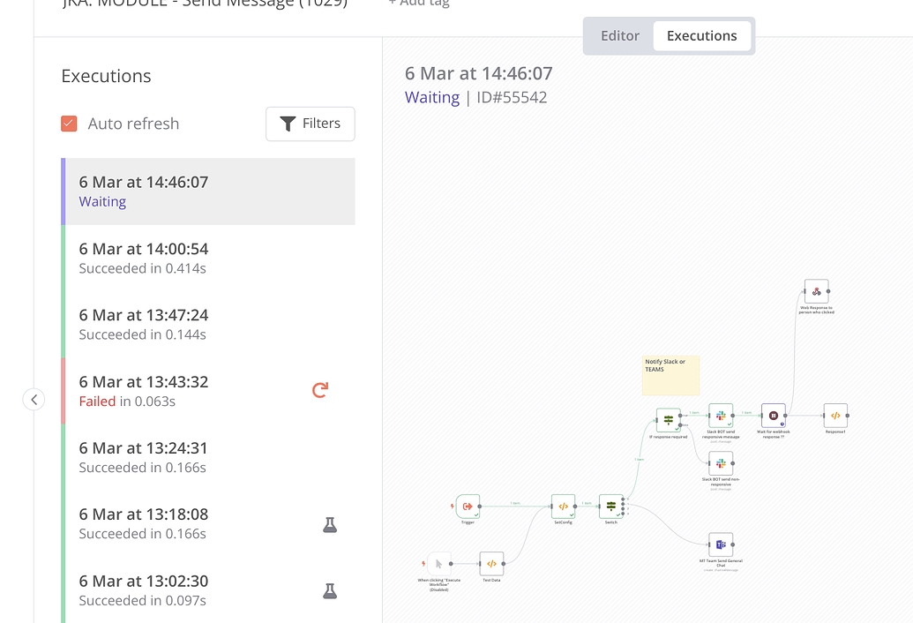The height and width of the screenshot is (623, 913).
Task: Toggle the Auto refresh checkbox
Action: 69,124
